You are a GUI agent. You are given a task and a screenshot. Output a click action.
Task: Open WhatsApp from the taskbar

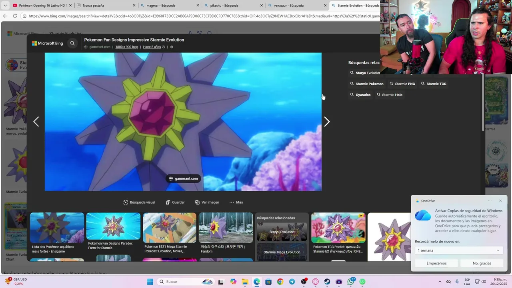351,282
